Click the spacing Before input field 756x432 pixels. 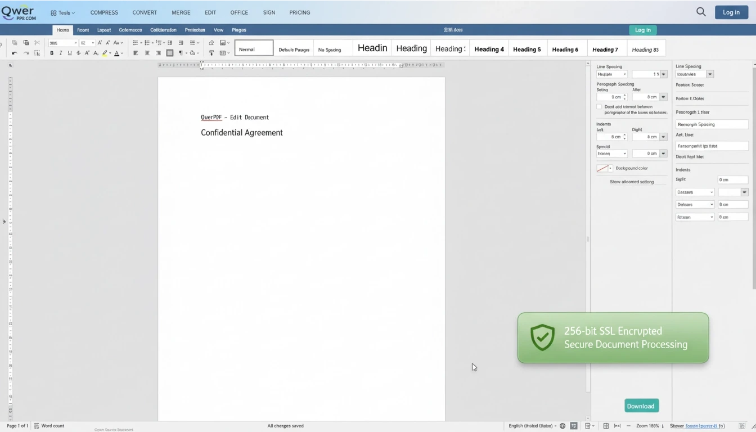[611, 97]
